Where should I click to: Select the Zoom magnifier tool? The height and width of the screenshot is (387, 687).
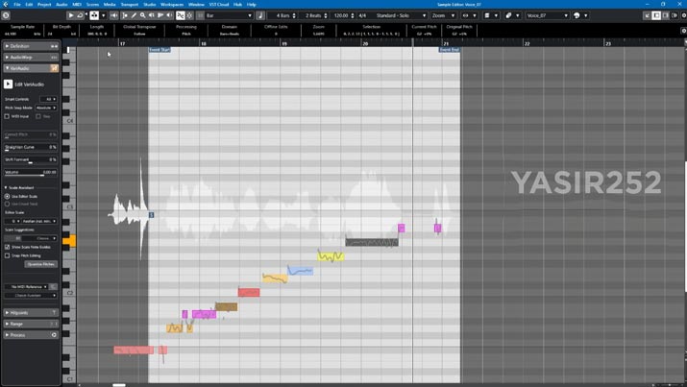pos(143,15)
